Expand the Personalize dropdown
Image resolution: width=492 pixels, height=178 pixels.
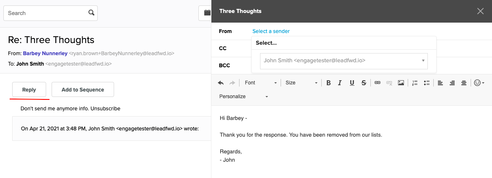pos(244,97)
